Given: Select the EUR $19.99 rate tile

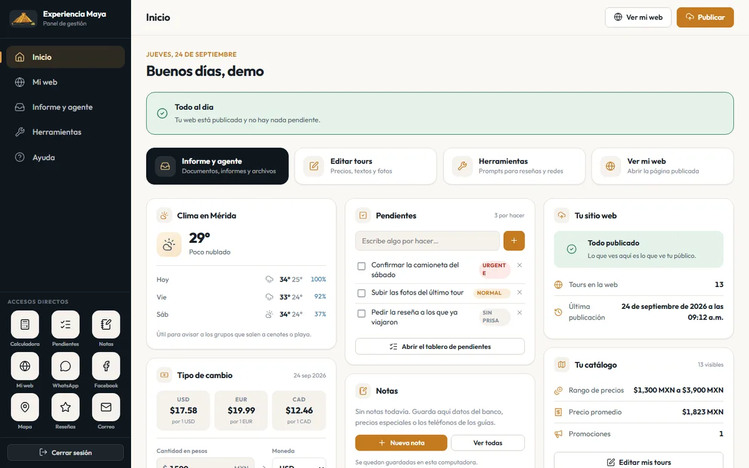Looking at the screenshot, I should pyautogui.click(x=242, y=411).
